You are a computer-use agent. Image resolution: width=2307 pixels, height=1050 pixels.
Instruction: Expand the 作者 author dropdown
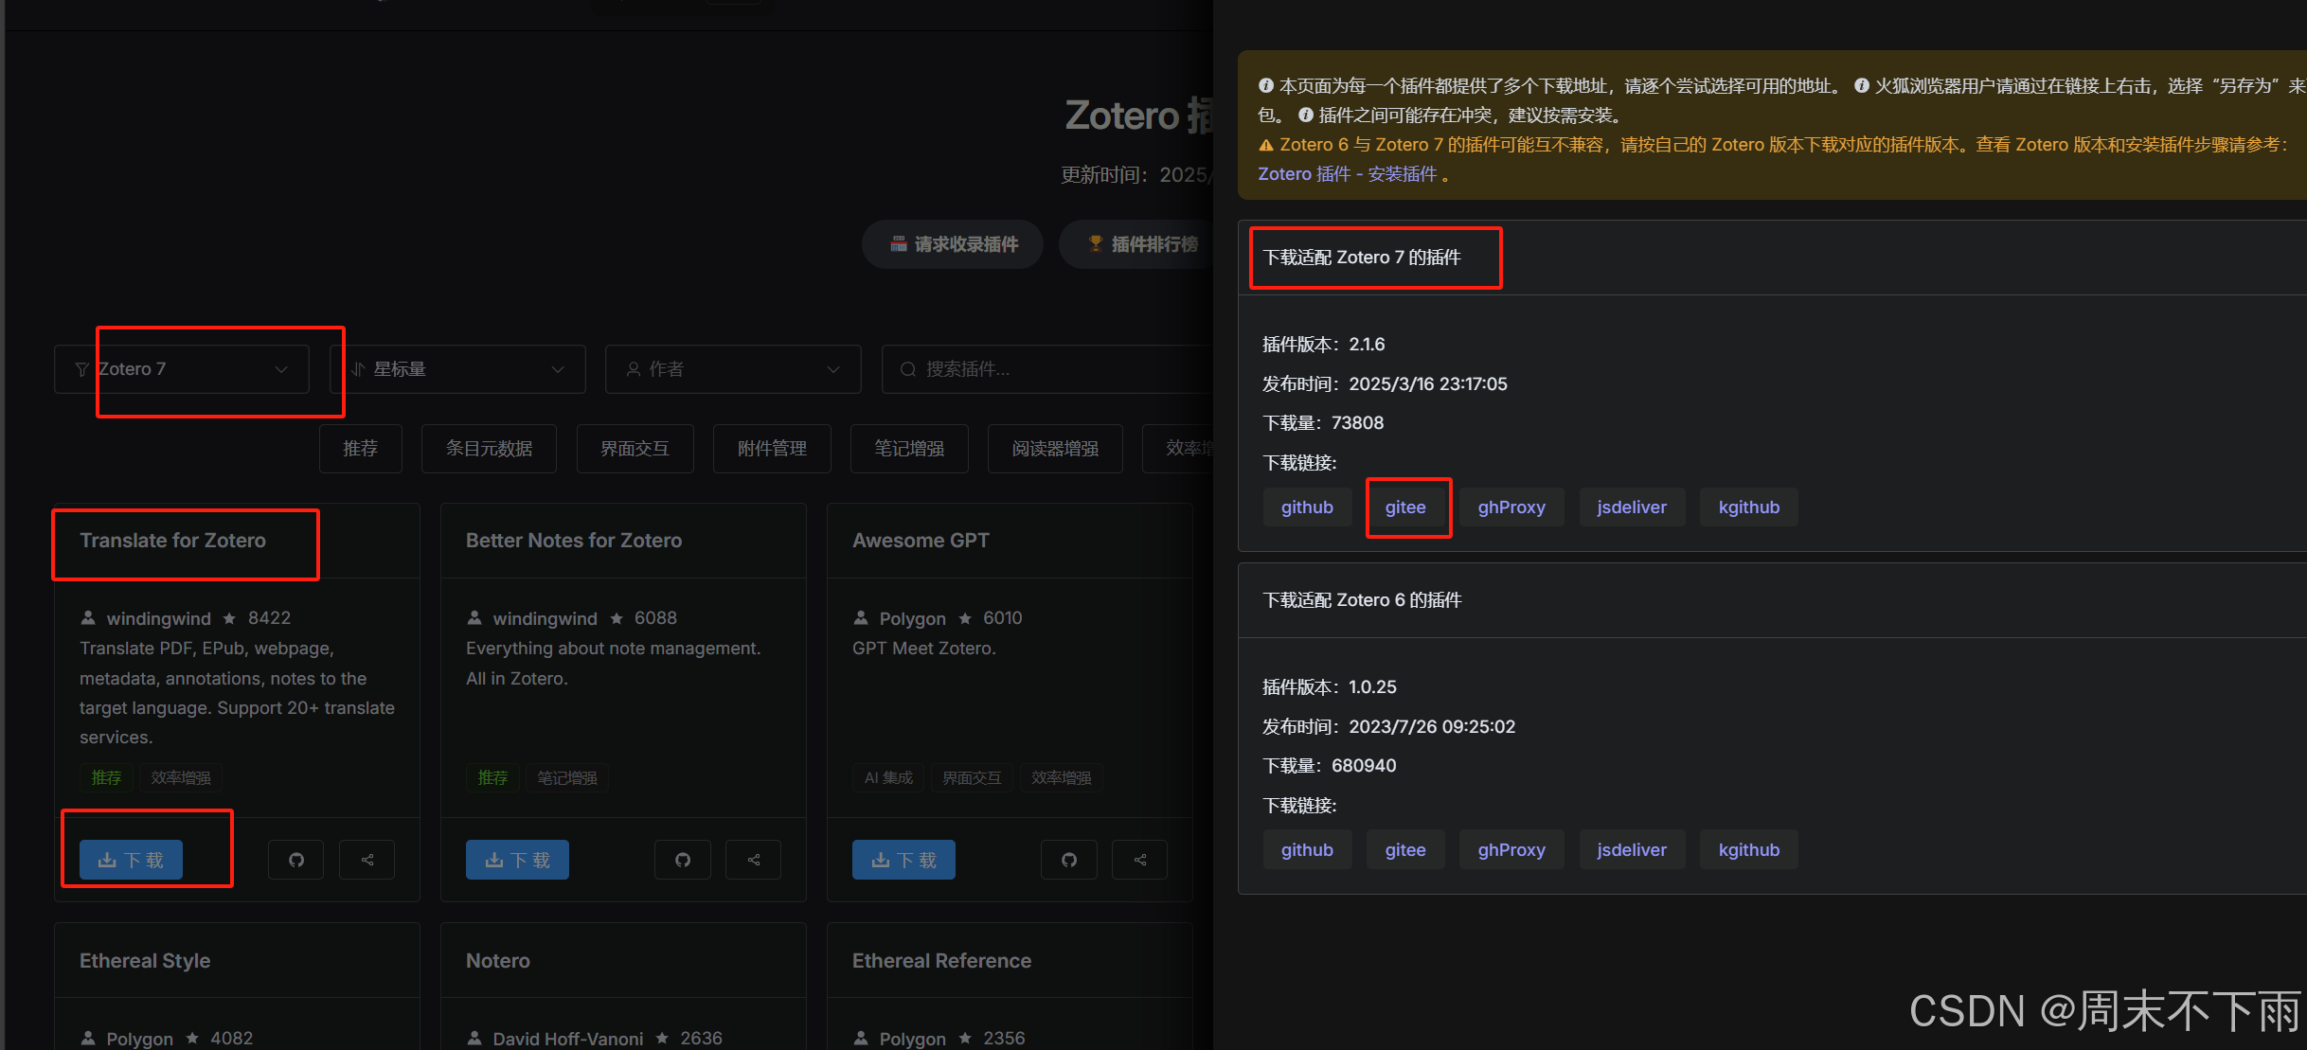pyautogui.click(x=733, y=369)
